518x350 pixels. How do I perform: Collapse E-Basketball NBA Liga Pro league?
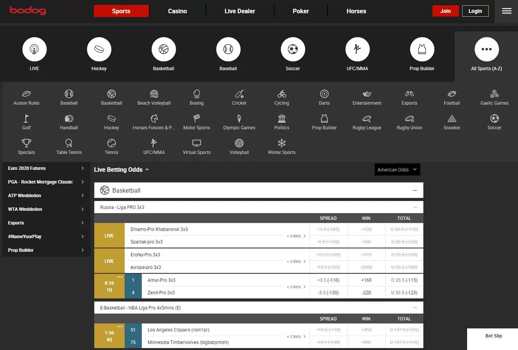coord(415,308)
